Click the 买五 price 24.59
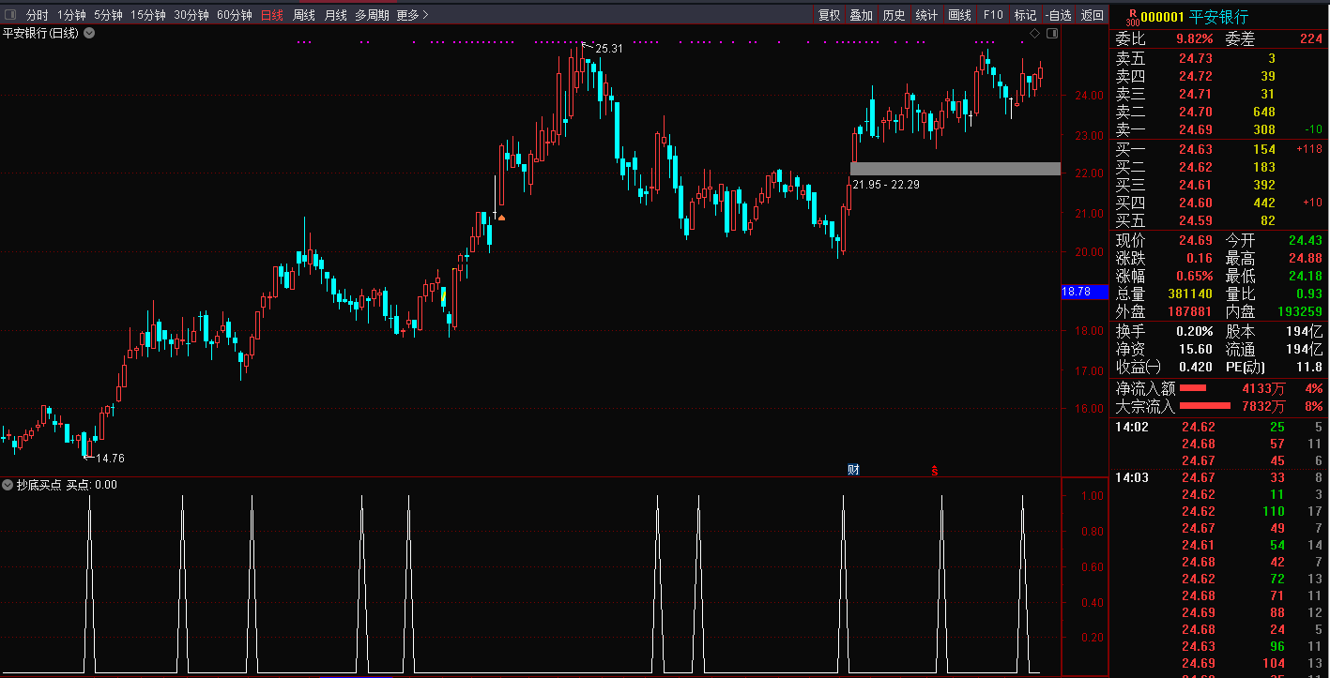Screen dimensions: 1330x678 (x=1196, y=220)
